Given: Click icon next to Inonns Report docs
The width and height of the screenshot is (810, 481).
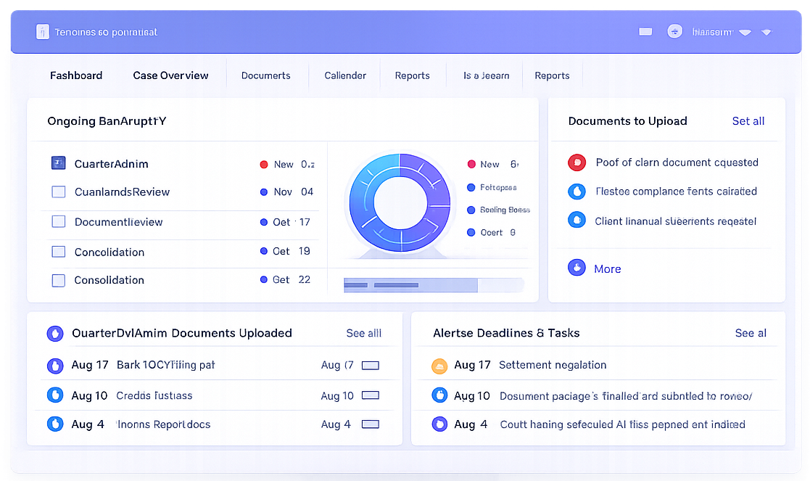Looking at the screenshot, I should (55, 424).
